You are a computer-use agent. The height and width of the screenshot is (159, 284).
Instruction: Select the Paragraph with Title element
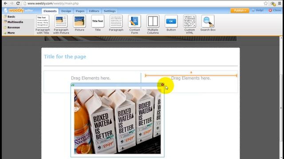click(x=43, y=25)
